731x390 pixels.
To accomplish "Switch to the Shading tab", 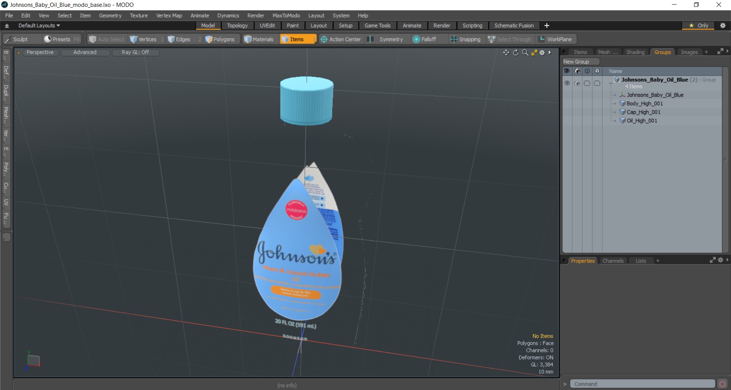I will [635, 52].
